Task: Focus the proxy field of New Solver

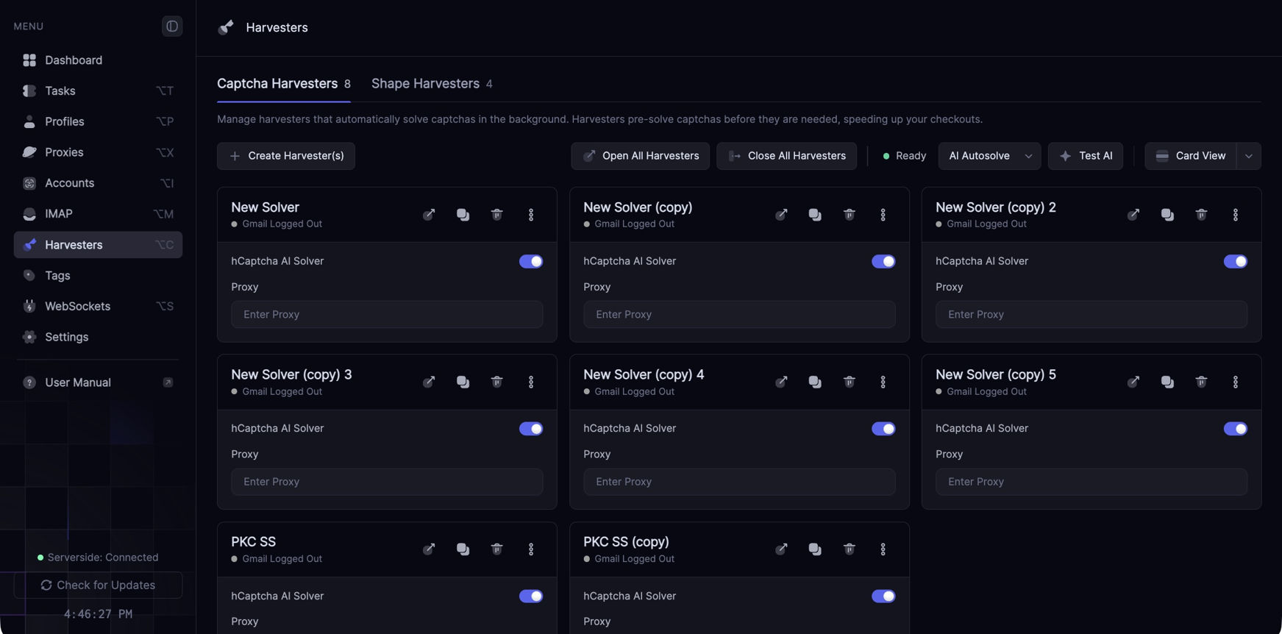Action: coord(387,315)
